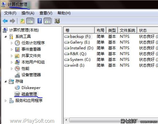The image size is (158, 124).
Task: Click the drive icon for Installed (D:)
Action: pos(67,48)
